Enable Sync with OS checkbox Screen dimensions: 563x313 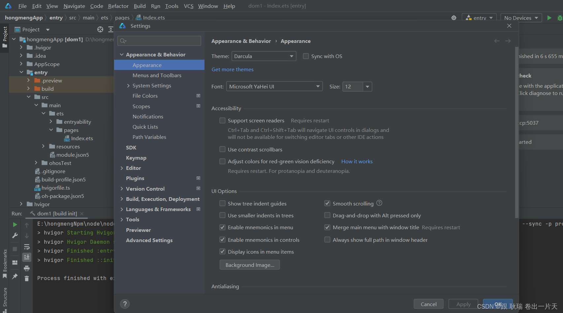point(306,56)
